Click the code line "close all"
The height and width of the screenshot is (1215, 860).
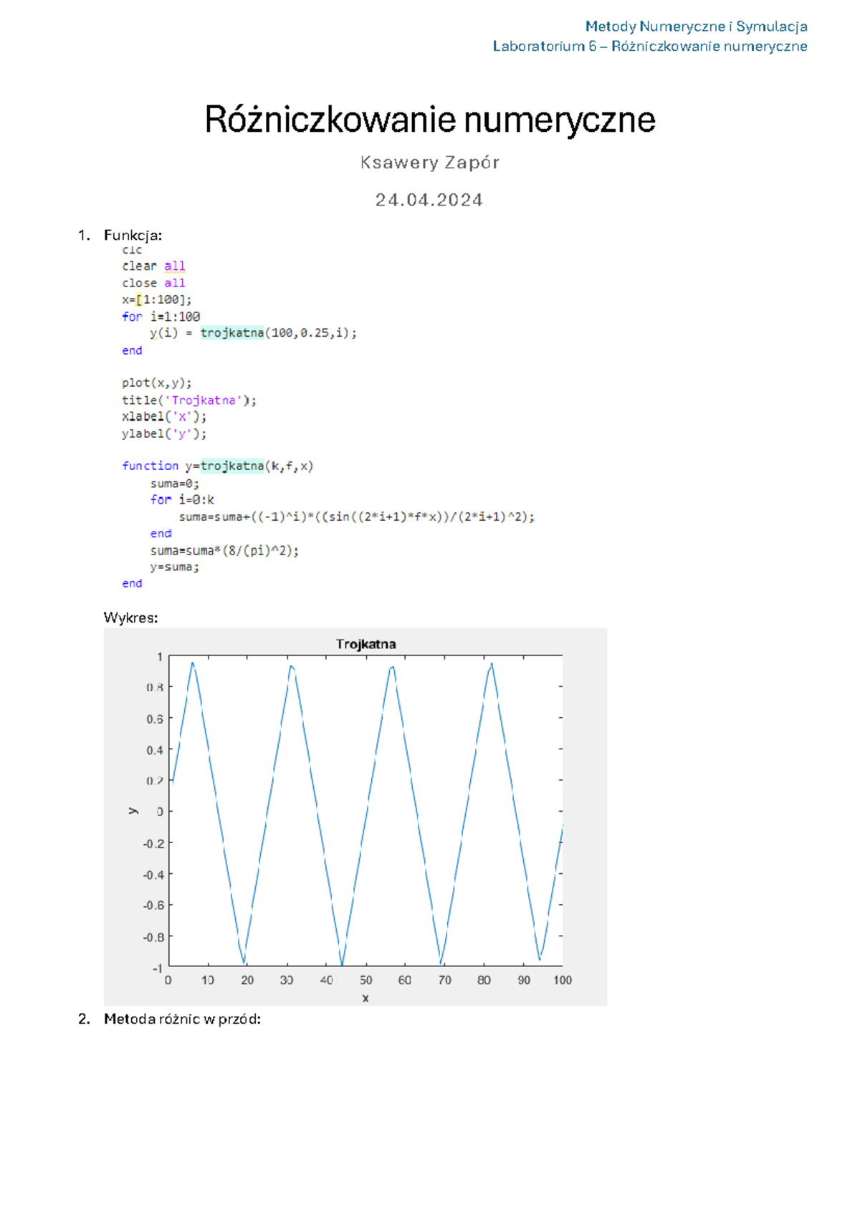[153, 283]
